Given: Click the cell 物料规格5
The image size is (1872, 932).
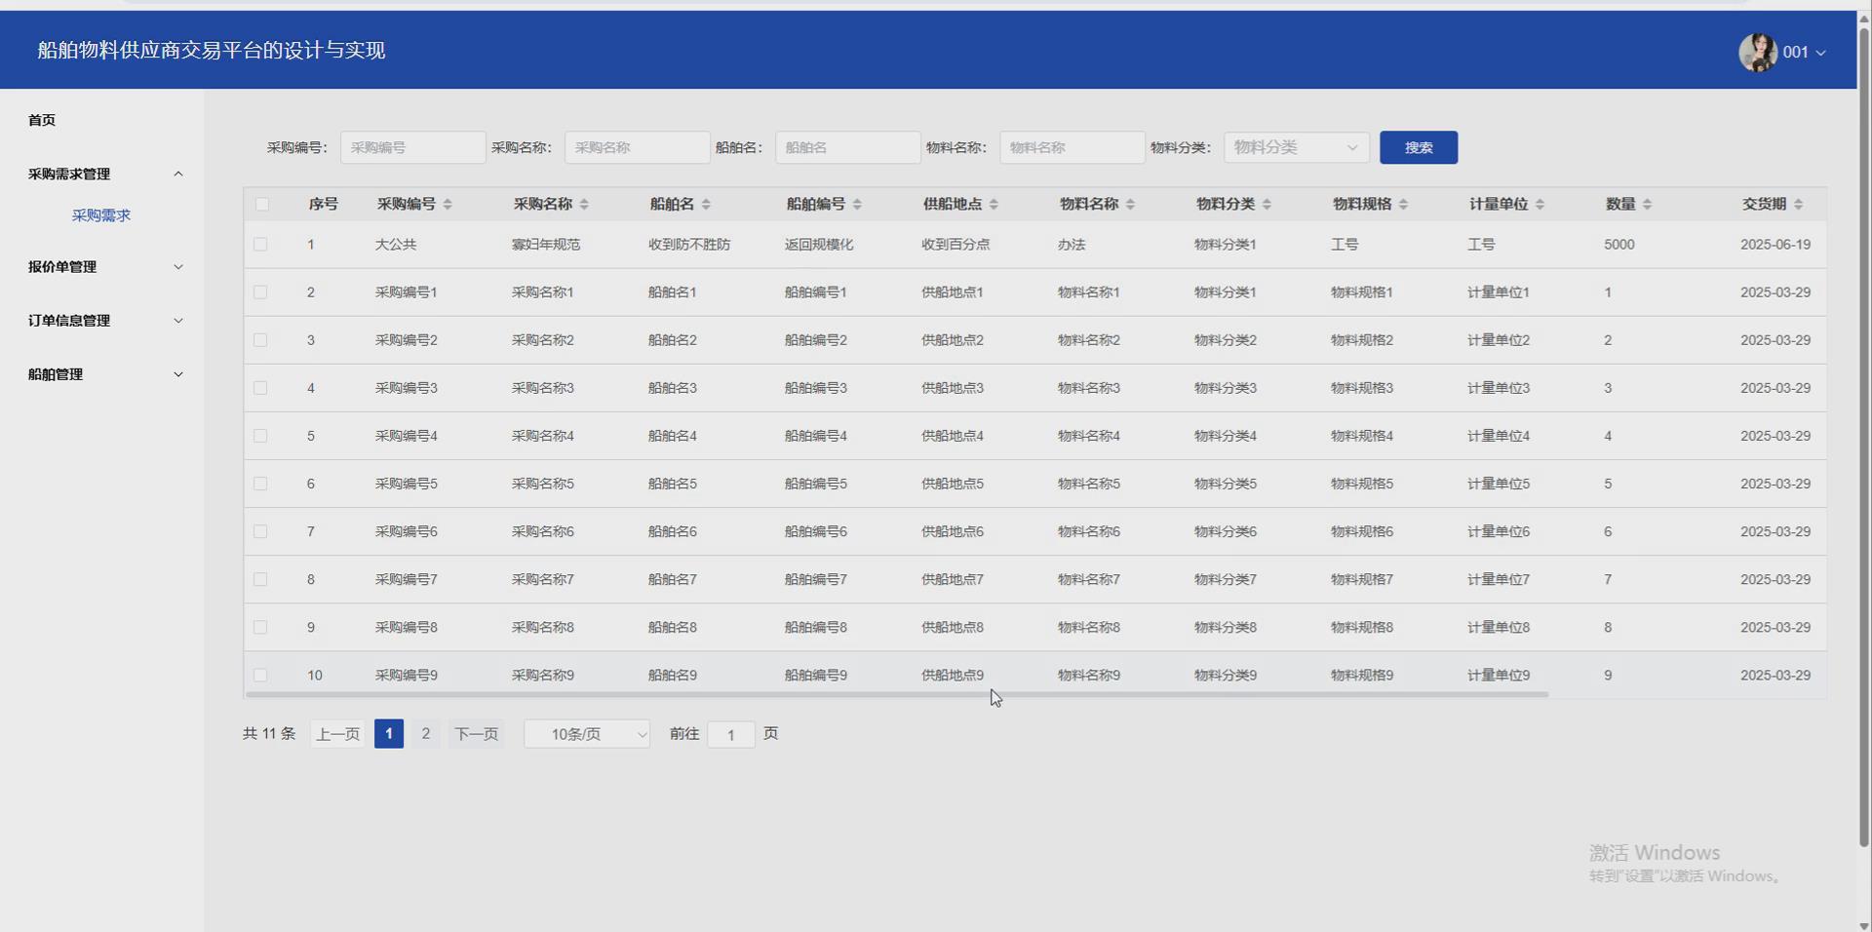Looking at the screenshot, I should pos(1362,484).
